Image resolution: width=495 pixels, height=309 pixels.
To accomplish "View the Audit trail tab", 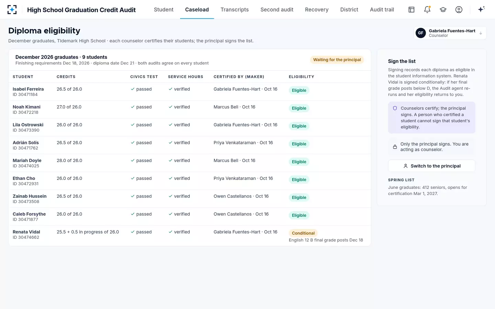I will point(382,10).
